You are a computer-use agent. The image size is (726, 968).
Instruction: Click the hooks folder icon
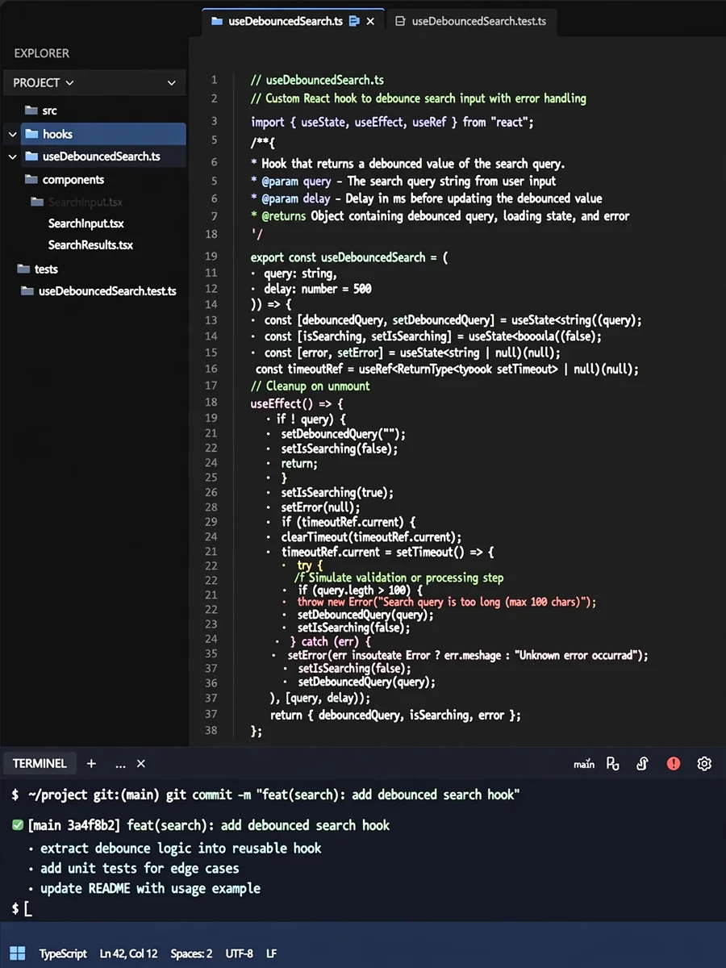(31, 134)
